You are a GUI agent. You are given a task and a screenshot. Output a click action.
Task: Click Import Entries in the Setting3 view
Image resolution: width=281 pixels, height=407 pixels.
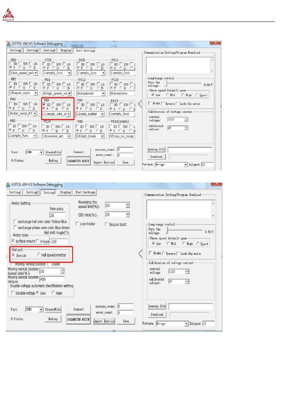pos(104,321)
